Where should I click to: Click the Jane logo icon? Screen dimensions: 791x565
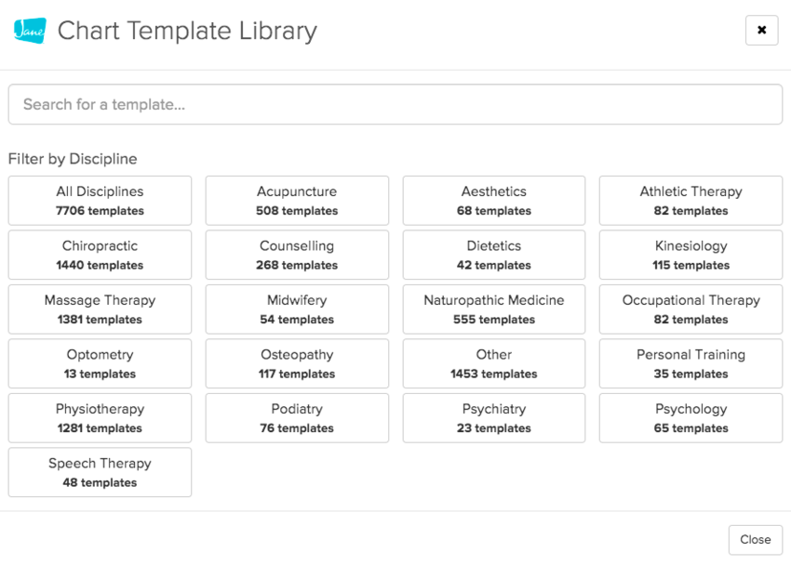click(x=30, y=31)
